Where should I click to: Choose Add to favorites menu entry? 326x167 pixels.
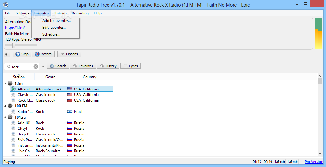click(57, 21)
